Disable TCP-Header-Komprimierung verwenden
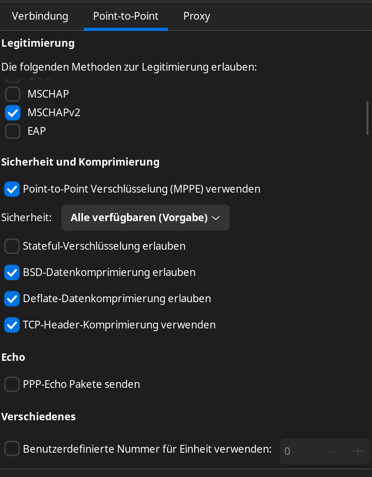 12,325
